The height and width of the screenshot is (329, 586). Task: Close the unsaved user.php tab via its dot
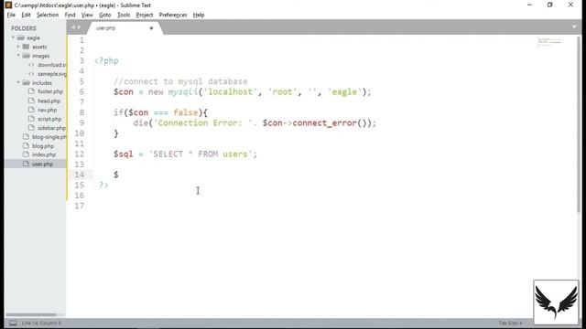tap(151, 28)
